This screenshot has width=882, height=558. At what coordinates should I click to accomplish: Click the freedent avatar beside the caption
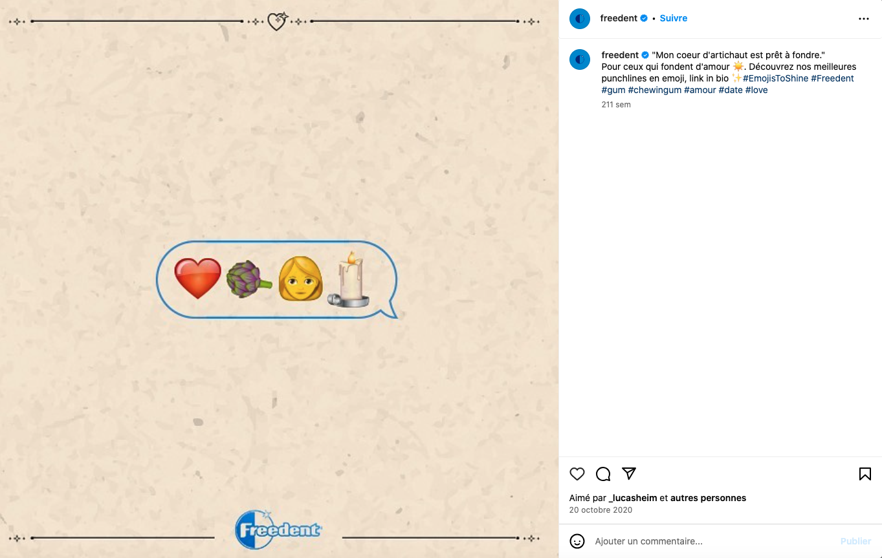(x=580, y=59)
